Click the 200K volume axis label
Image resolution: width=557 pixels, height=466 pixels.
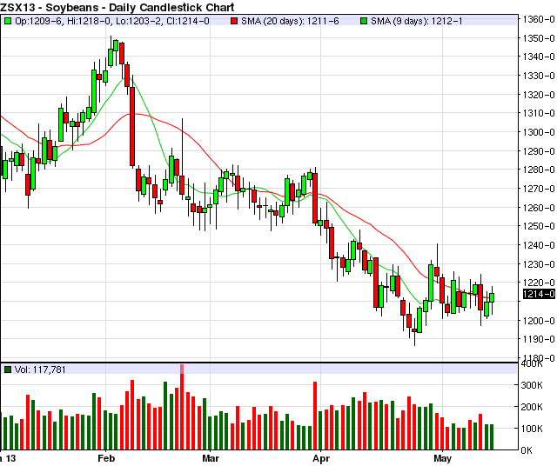click(x=532, y=407)
